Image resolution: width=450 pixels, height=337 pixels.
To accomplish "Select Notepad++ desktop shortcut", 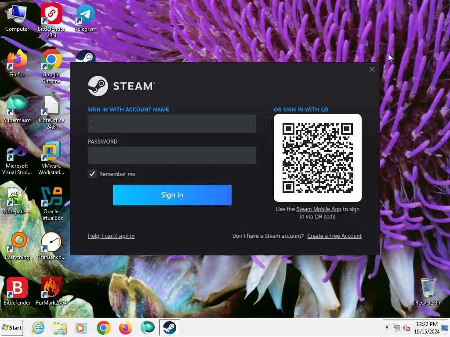I will point(17,201).
